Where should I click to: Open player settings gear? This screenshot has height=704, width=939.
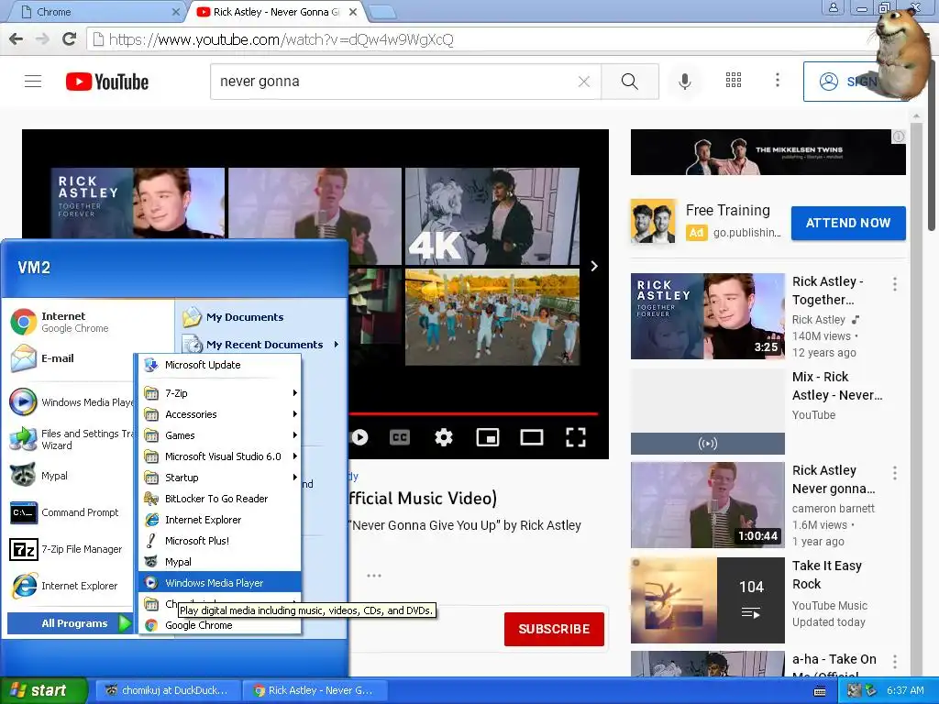pos(444,437)
